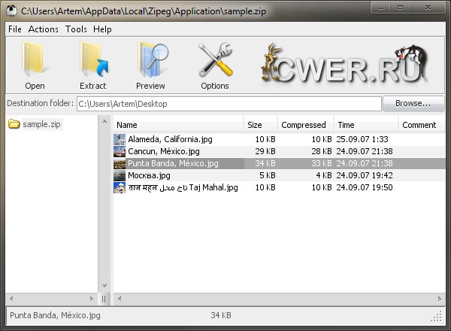Sort files by the Size column header
This screenshot has width=451, height=331.
260,125
